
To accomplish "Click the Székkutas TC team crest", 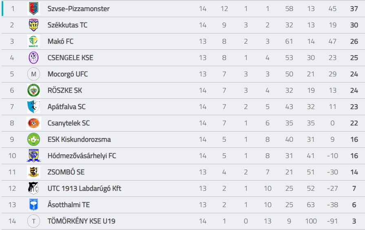I will 33,25.
